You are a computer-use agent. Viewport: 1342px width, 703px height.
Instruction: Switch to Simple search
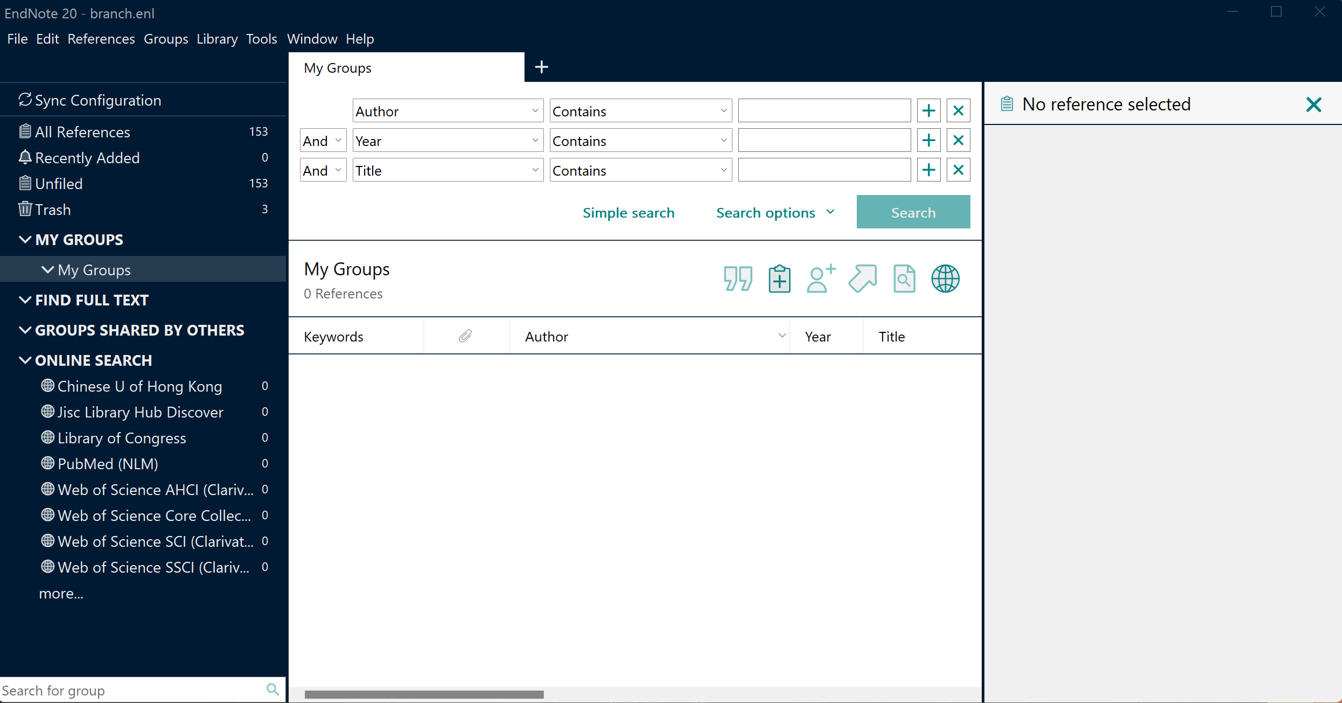pyautogui.click(x=628, y=213)
